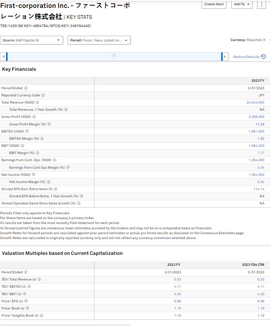Click info icon beside Net Income Margin (%)

pos(49,182)
